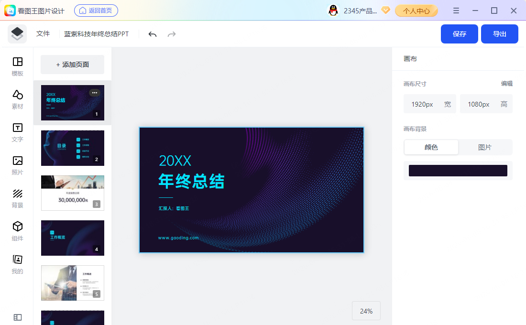Select page 4 thumbnail 工作概览
This screenshot has width=526, height=325.
[73, 238]
